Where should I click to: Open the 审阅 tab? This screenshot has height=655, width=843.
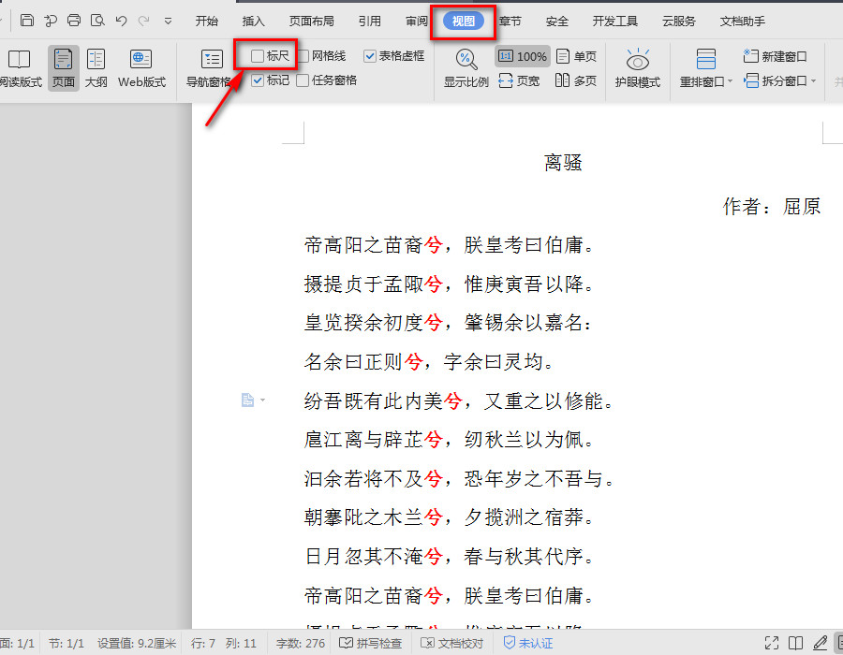tap(416, 21)
